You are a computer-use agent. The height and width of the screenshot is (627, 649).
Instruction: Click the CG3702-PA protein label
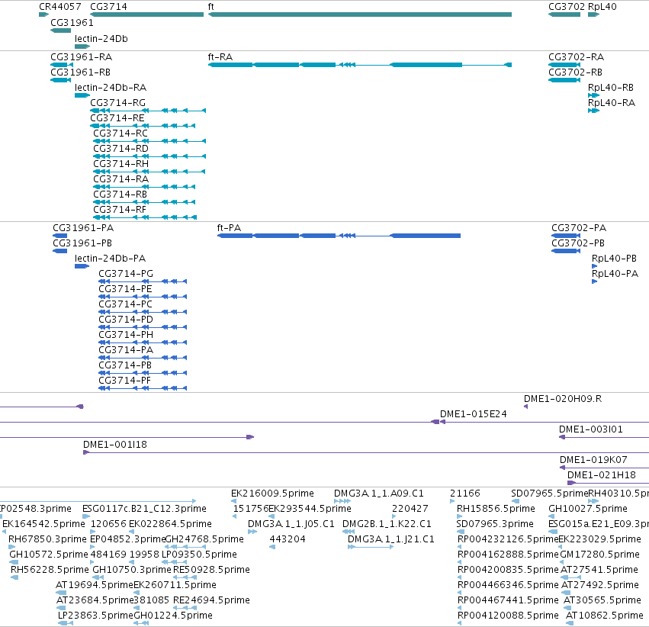click(579, 228)
